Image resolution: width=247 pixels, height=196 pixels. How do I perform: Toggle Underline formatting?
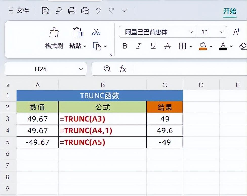pos(153,46)
